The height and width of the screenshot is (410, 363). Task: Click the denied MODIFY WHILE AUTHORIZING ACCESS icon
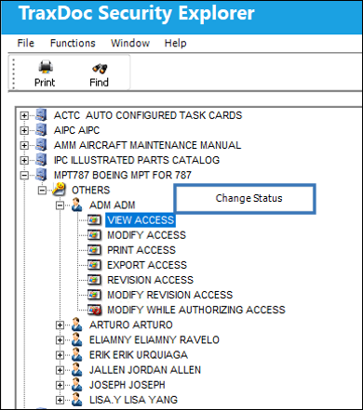[94, 310]
